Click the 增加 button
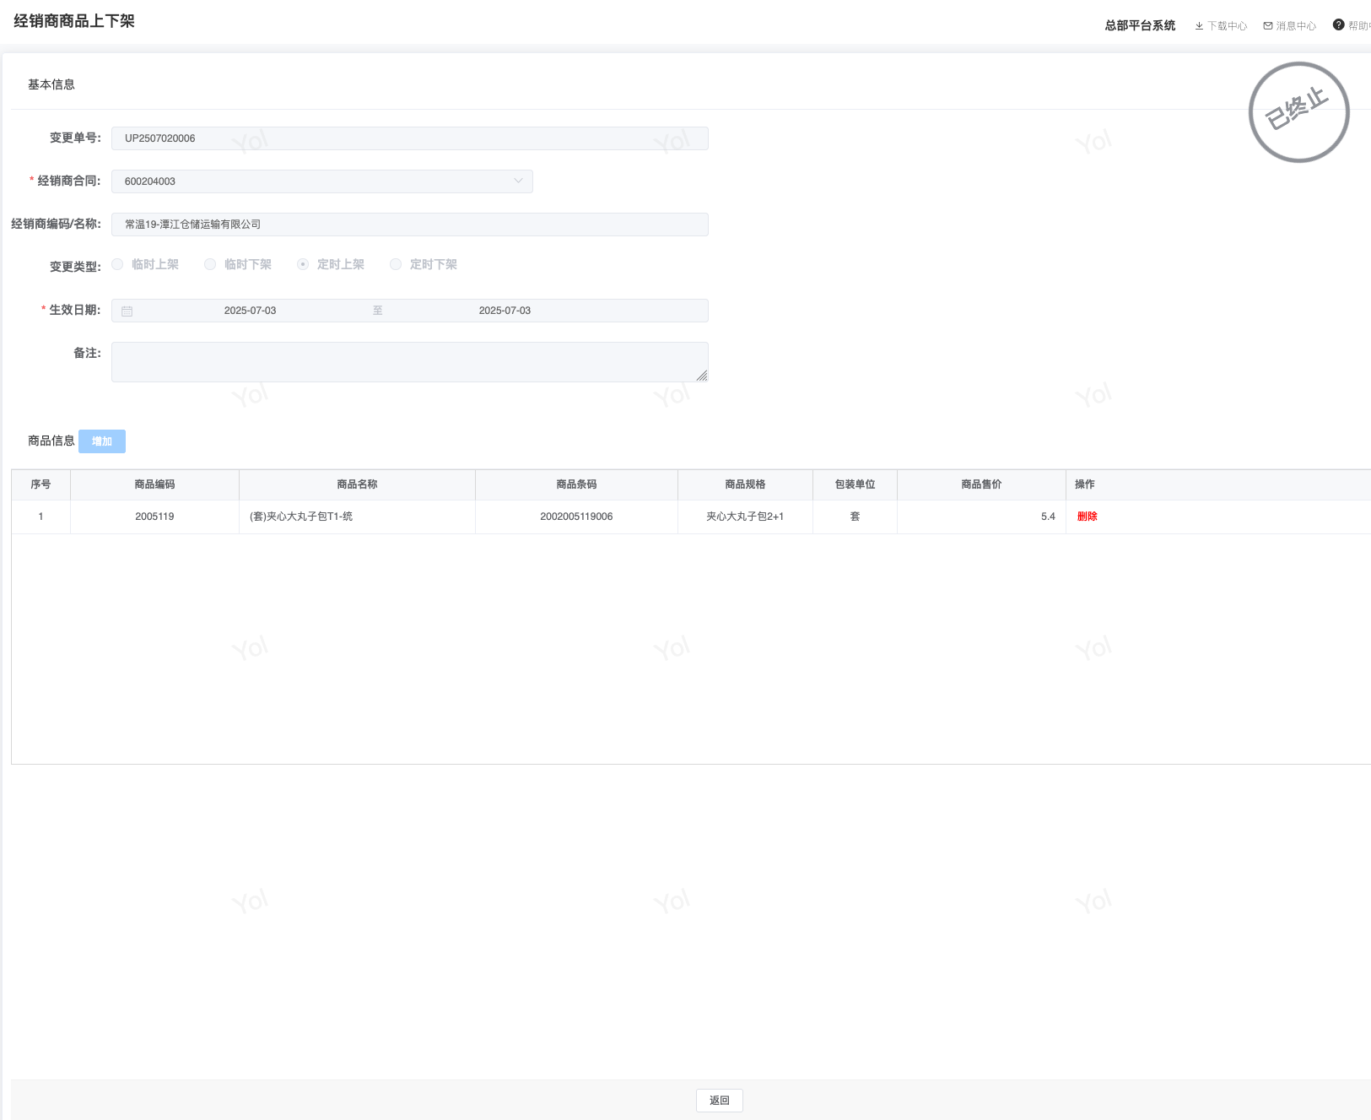1371x1120 pixels. [102, 441]
